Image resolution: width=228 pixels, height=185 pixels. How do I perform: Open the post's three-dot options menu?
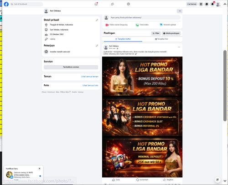point(179,47)
